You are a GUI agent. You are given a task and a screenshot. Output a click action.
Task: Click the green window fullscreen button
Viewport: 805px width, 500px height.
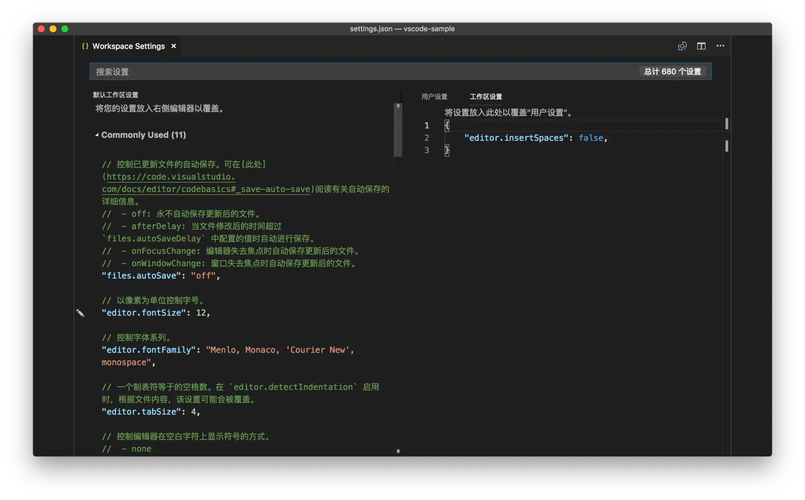click(x=65, y=29)
